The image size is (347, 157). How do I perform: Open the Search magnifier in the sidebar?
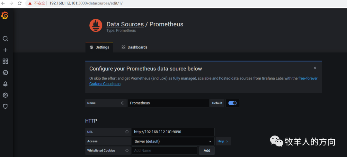[x=5, y=39]
